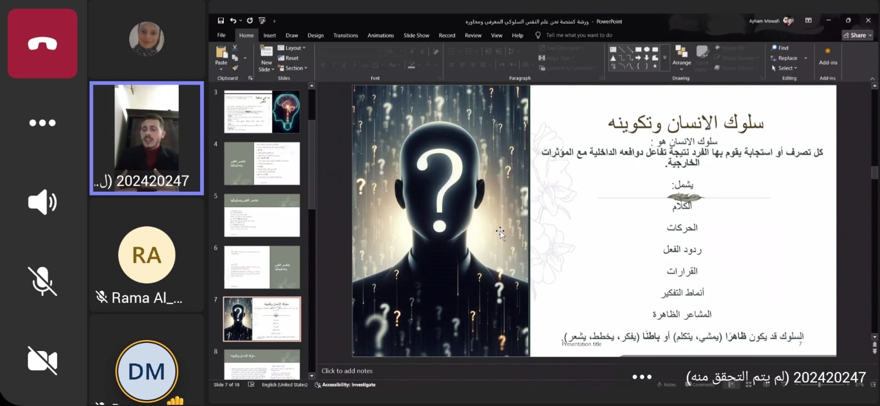Expand the Layout dropdown
880x406 pixels.
291,48
